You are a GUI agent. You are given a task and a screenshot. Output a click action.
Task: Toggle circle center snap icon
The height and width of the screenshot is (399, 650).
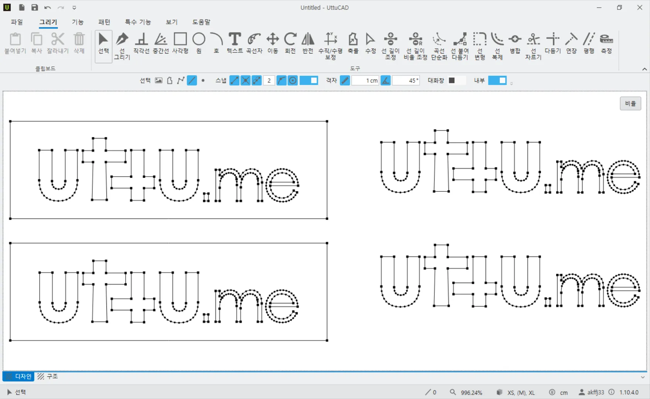pos(292,80)
